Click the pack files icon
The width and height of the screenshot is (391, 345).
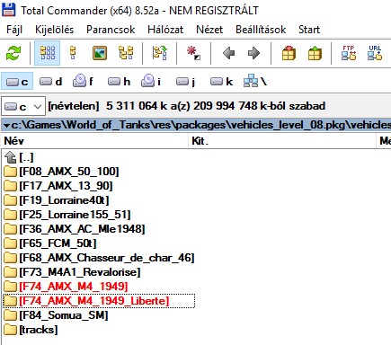coord(289,53)
